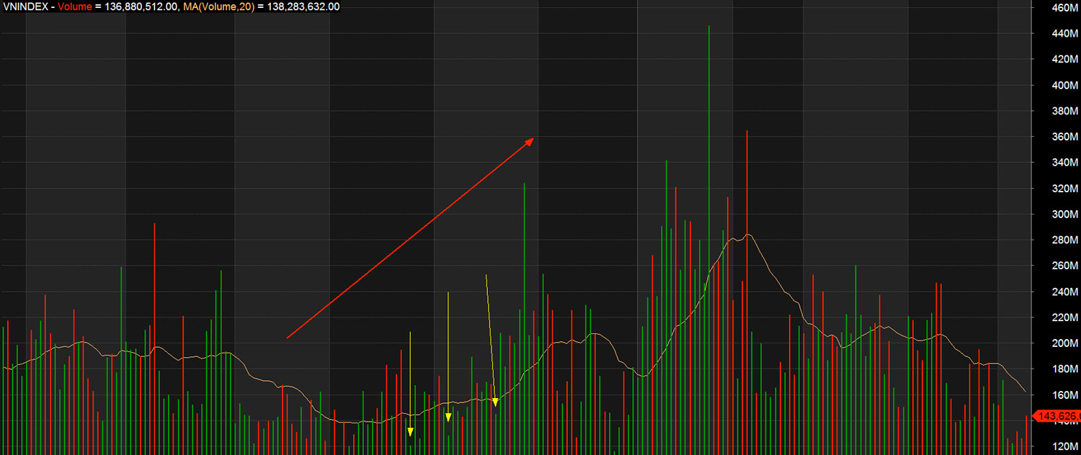Click the red trend arrow's arrowhead
This screenshot has width=1081, height=455.
pyautogui.click(x=530, y=140)
